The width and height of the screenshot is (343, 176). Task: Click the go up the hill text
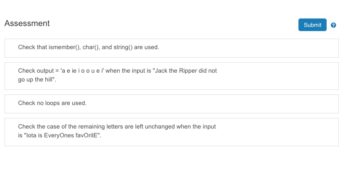pos(36,79)
